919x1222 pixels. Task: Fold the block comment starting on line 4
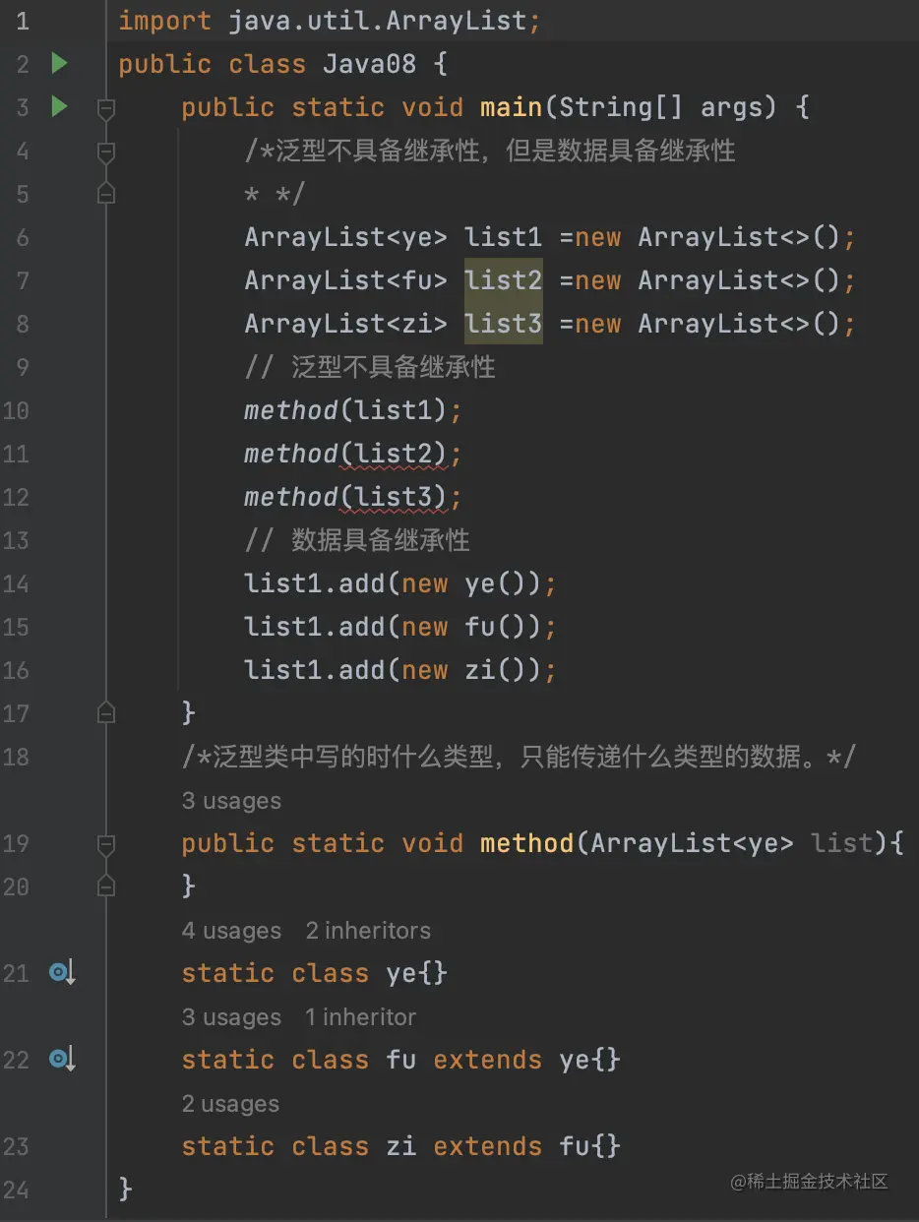point(105,151)
